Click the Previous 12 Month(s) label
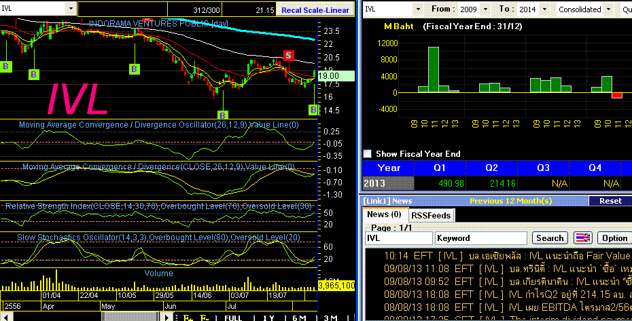 [510, 201]
